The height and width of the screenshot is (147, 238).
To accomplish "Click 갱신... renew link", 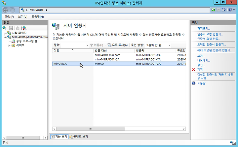I will click(201, 65).
